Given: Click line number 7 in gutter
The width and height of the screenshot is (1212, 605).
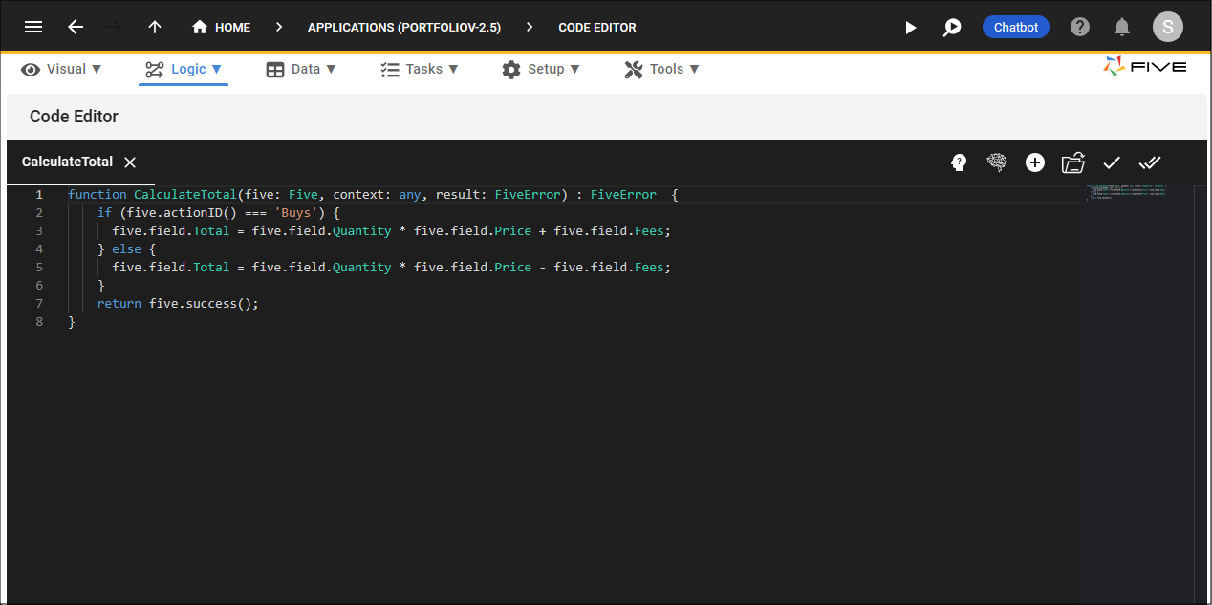Looking at the screenshot, I should pyautogui.click(x=39, y=304).
